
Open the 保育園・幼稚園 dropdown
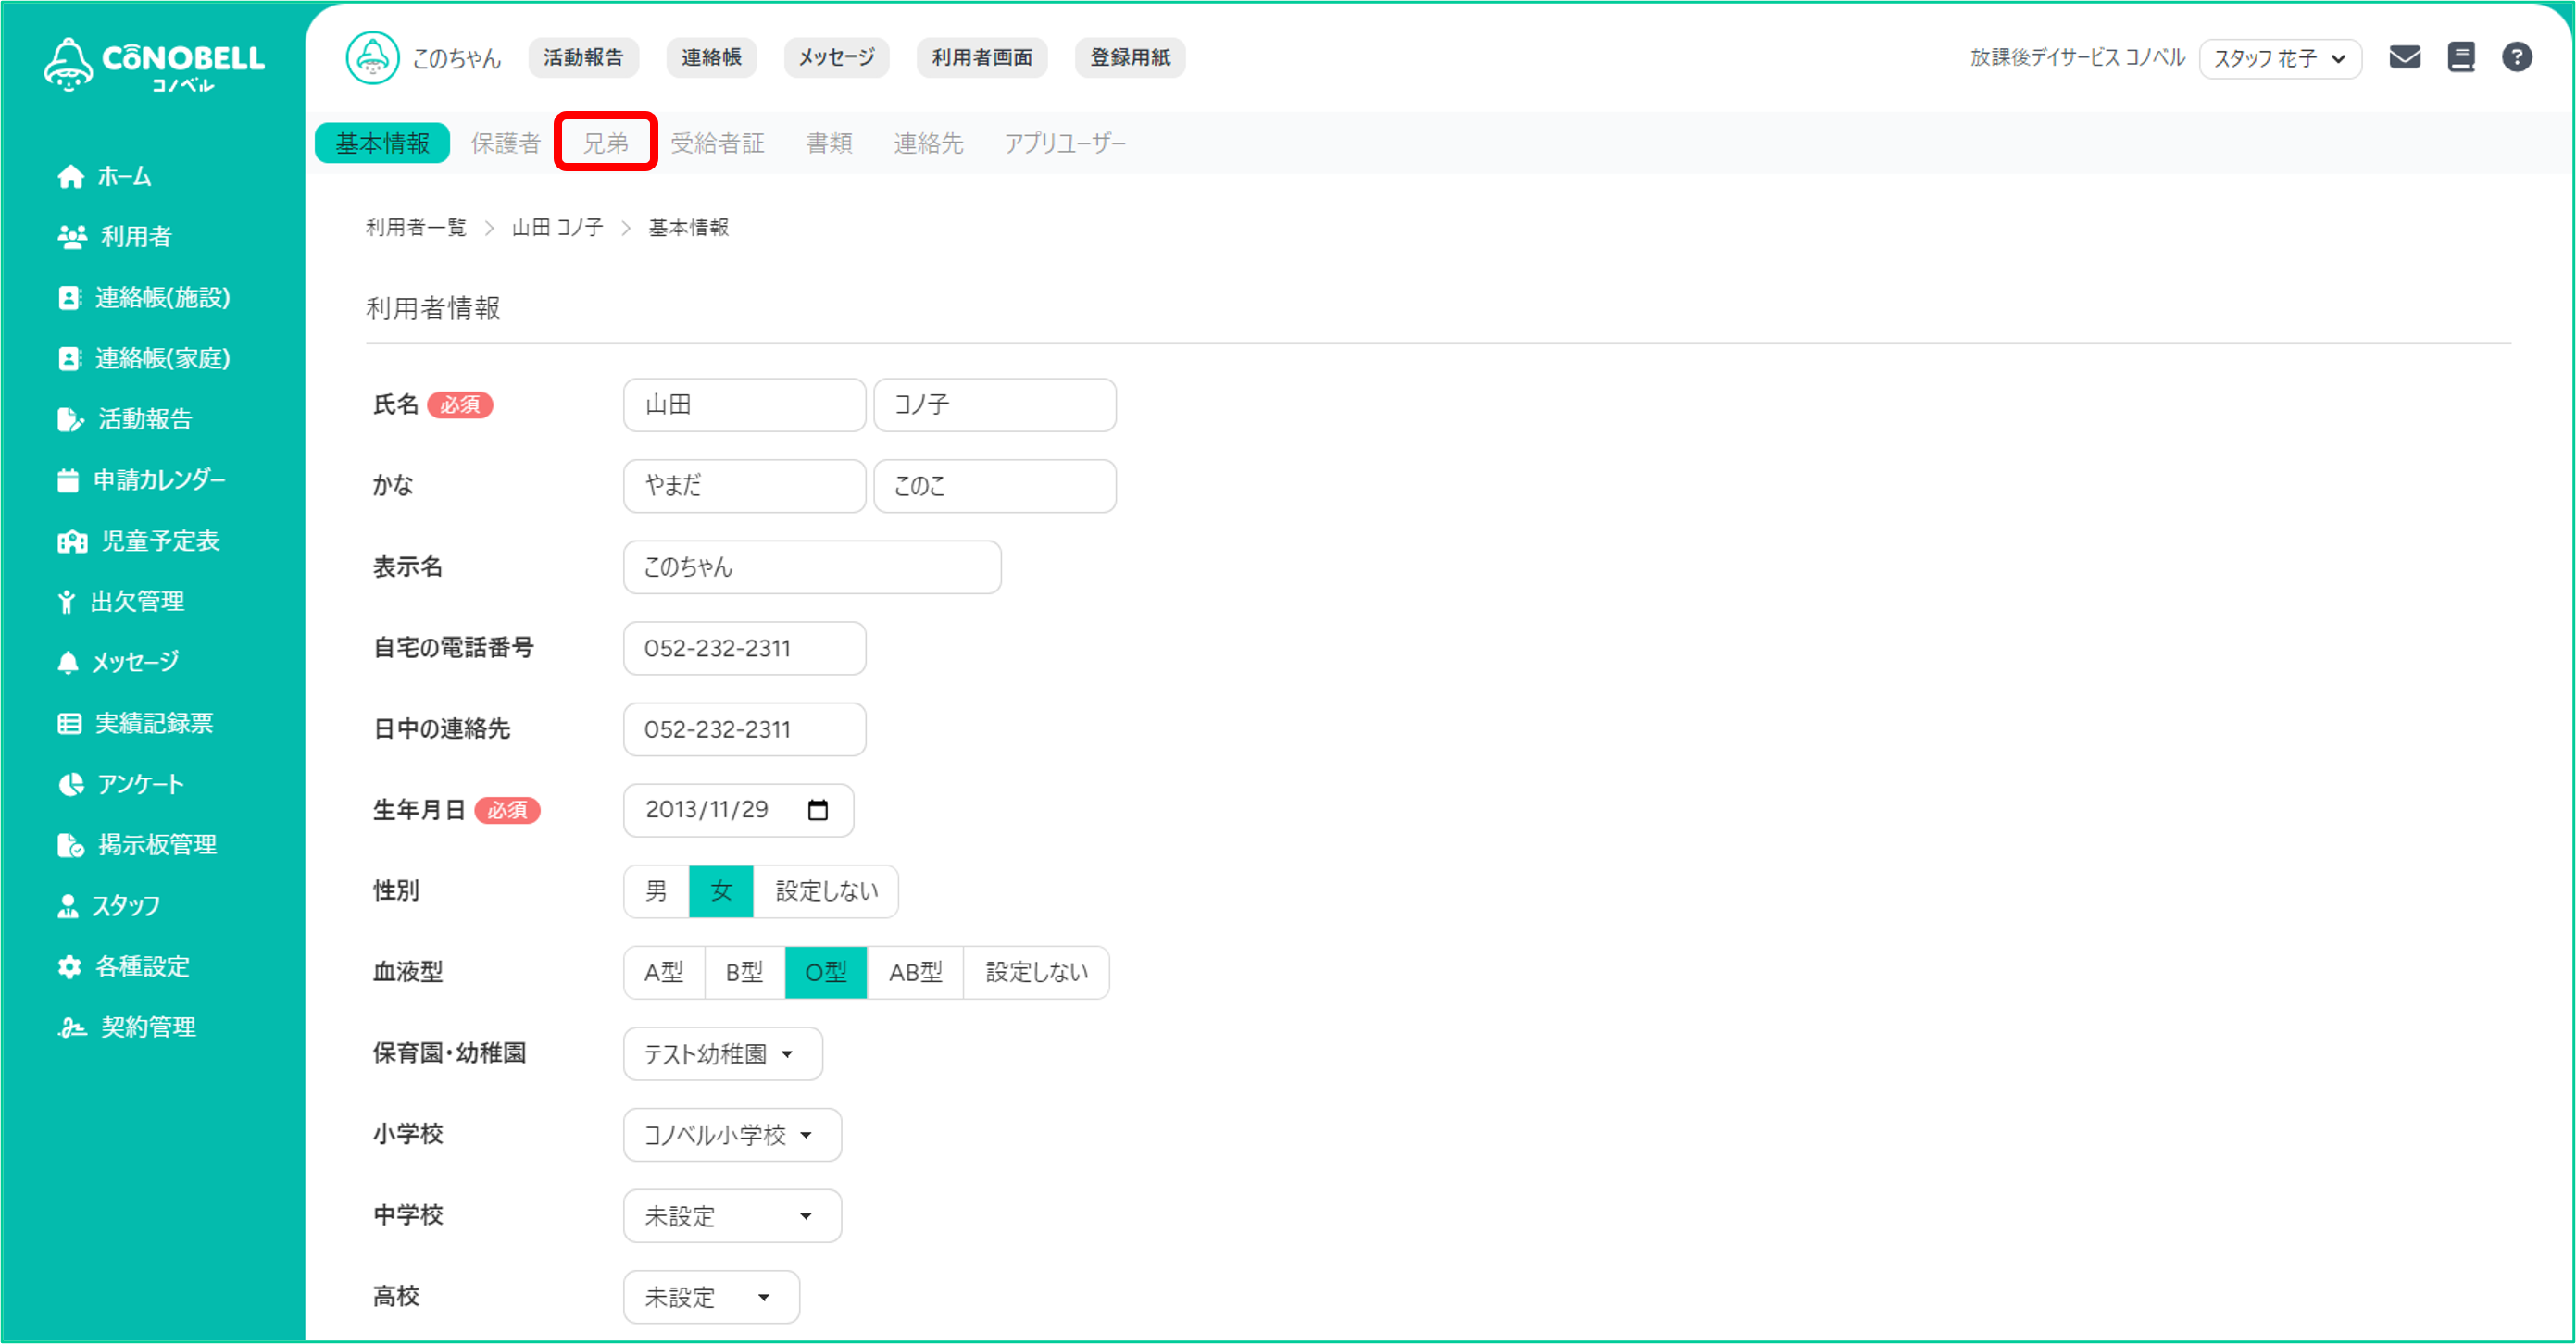pos(723,1054)
